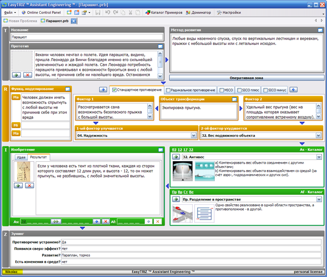
Task: Click the save disk toolbar icon
Action: click(98, 13)
